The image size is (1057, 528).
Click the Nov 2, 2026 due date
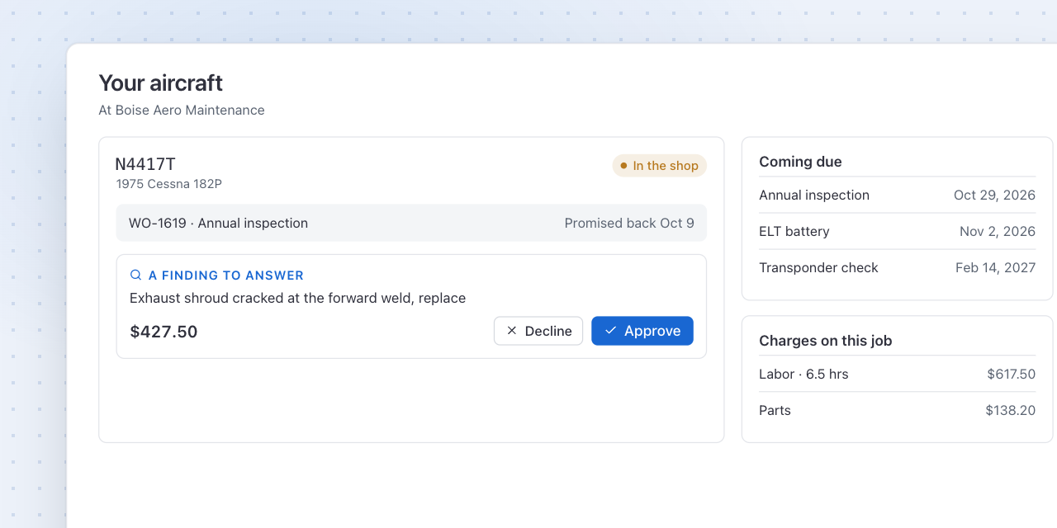click(998, 232)
